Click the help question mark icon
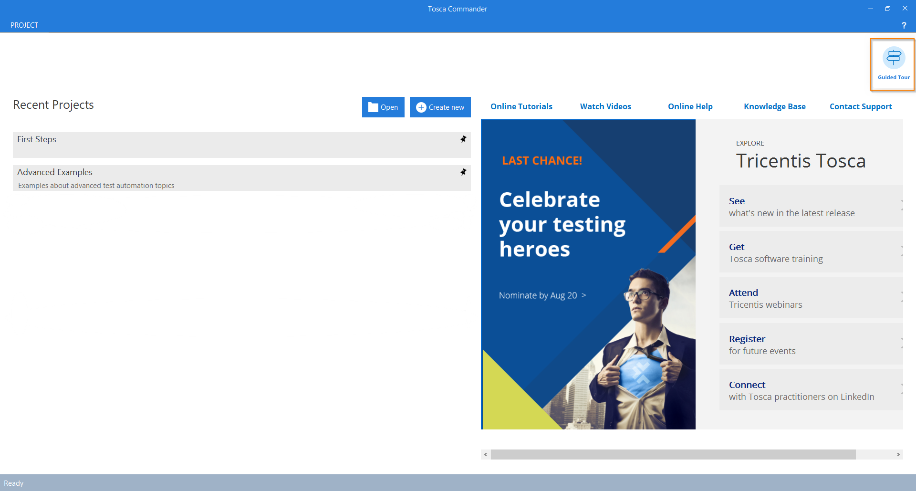Image resolution: width=916 pixels, height=491 pixels. [904, 25]
